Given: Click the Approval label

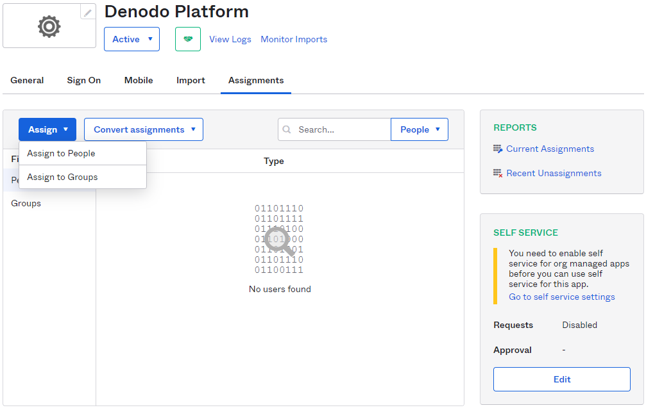Looking at the screenshot, I should click(513, 350).
